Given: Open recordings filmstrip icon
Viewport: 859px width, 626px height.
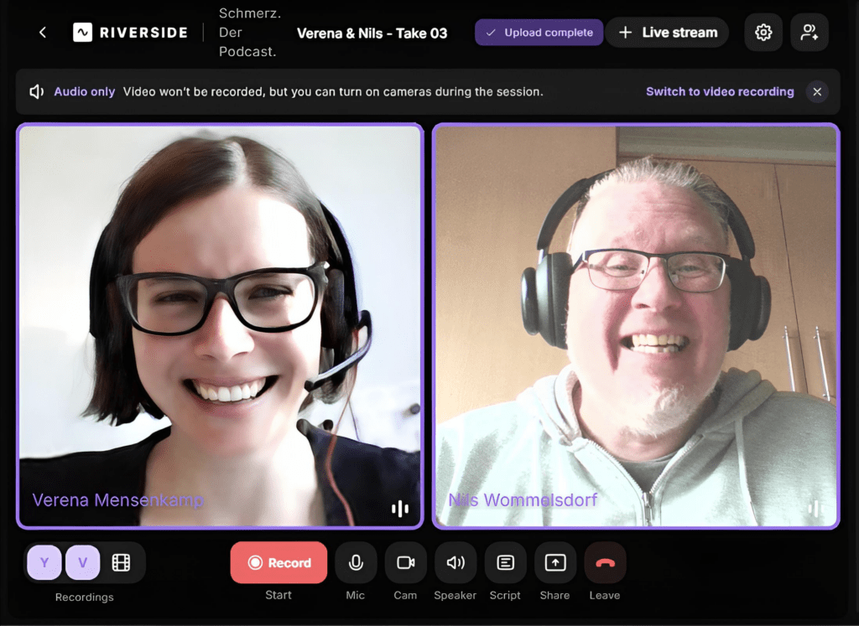Looking at the screenshot, I should click(x=121, y=562).
